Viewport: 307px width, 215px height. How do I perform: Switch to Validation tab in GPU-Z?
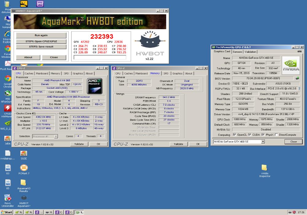(x=250, y=52)
